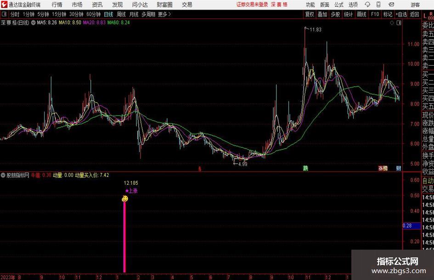Toggle the side panel icon at chart top right
Image resolution: width=434 pixels, height=280 pixels.
click(399, 23)
